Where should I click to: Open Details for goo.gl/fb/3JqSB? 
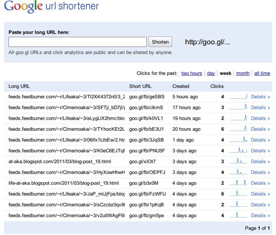(x=260, y=140)
